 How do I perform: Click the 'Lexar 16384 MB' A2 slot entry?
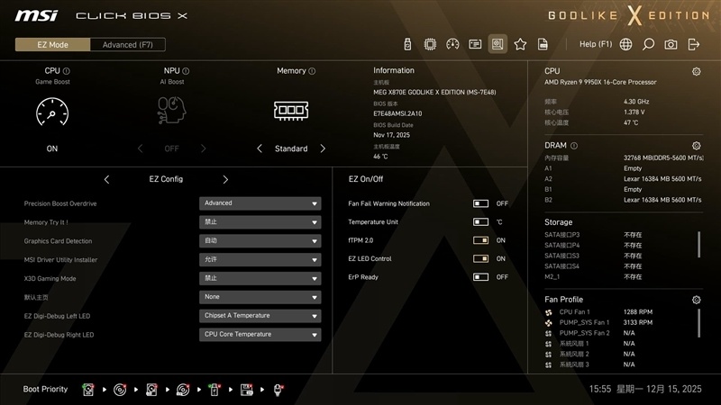[662, 178]
